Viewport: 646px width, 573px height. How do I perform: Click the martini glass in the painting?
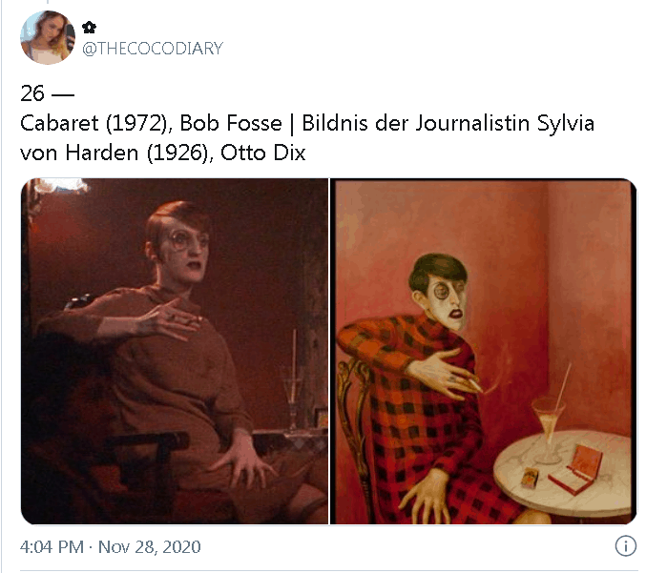click(x=549, y=428)
